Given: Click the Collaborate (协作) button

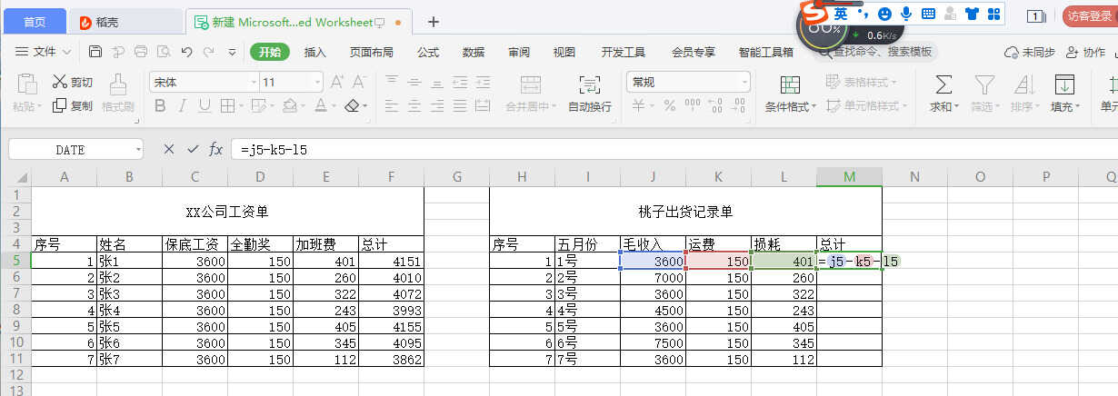Looking at the screenshot, I should point(1084,52).
